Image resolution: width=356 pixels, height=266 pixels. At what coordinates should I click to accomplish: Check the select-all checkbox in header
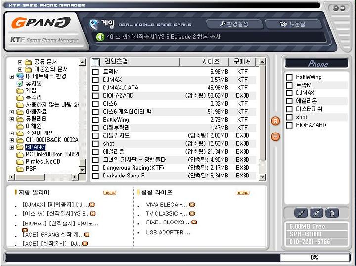(x=96, y=62)
